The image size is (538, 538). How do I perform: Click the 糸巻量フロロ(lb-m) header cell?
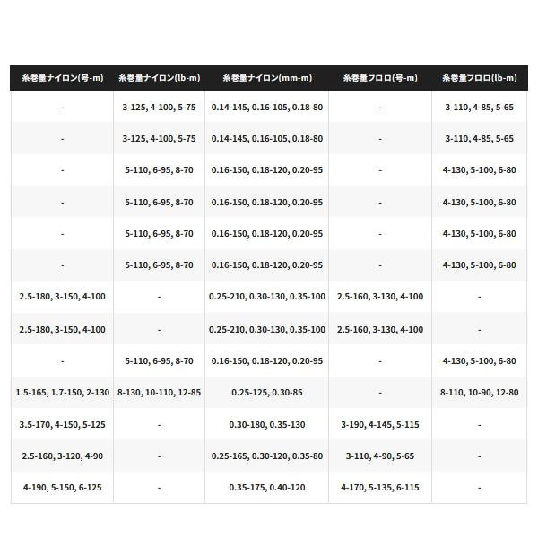click(x=479, y=78)
